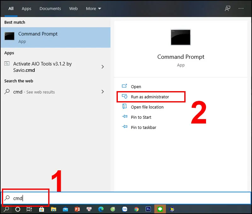Expand the cmd web results chevron
Viewport: 252px width, 214px height.
coord(102,92)
